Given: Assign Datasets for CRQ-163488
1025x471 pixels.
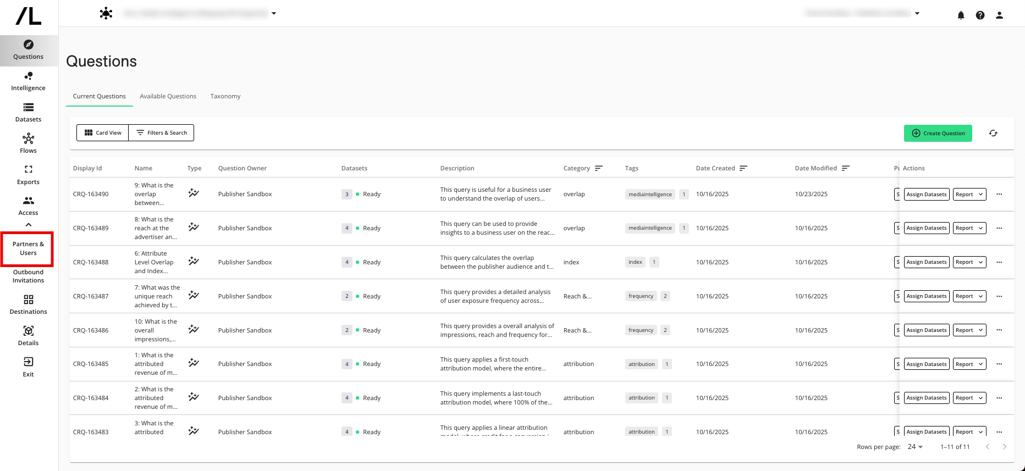Looking at the screenshot, I should [x=927, y=262].
